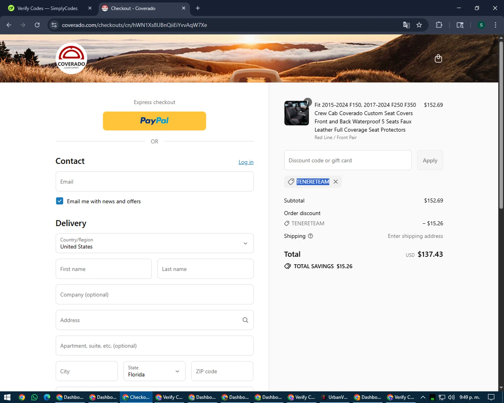Click the TOTAL SAVINGS $15.26 text
The height and width of the screenshot is (403, 504).
coord(323,266)
